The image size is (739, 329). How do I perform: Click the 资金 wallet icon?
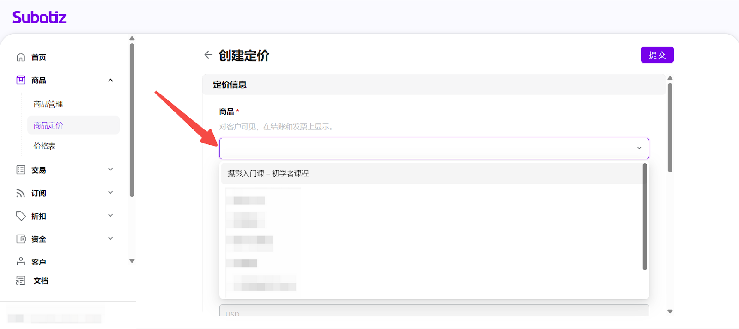(x=21, y=239)
